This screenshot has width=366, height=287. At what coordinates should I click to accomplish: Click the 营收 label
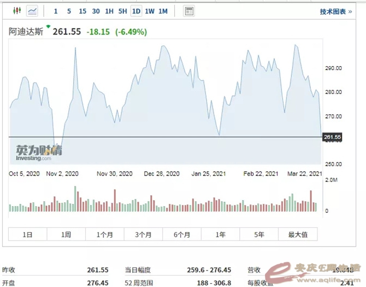tap(254, 270)
